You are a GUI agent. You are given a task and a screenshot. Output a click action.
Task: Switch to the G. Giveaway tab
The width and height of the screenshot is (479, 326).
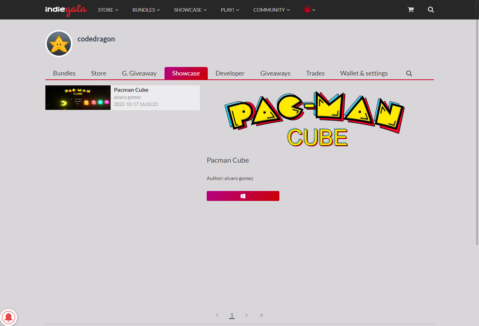tap(139, 73)
